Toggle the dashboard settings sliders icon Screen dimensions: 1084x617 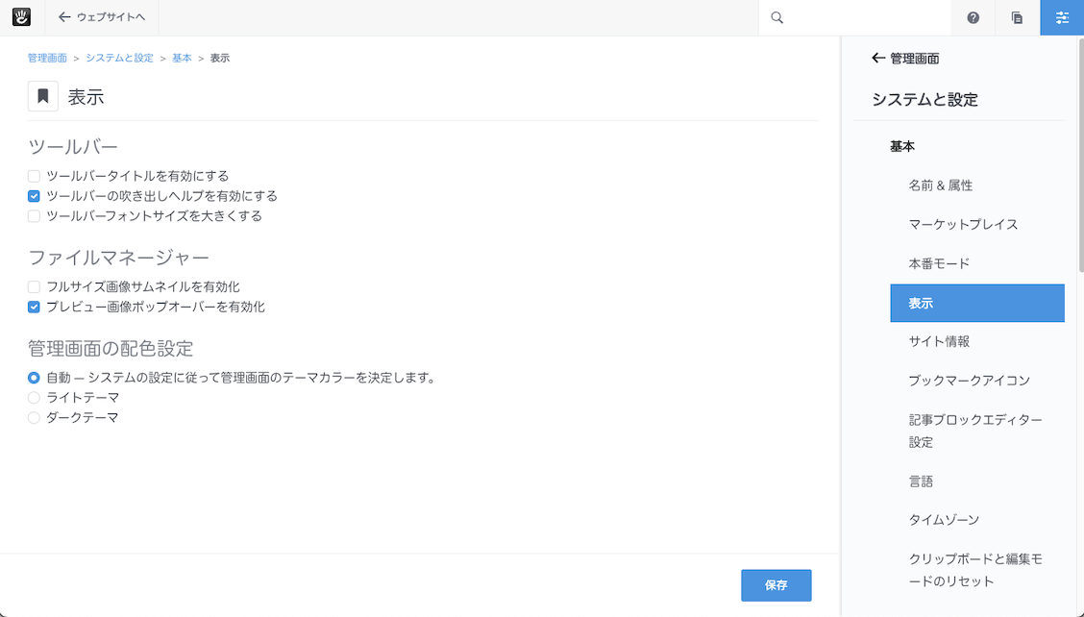(x=1062, y=18)
